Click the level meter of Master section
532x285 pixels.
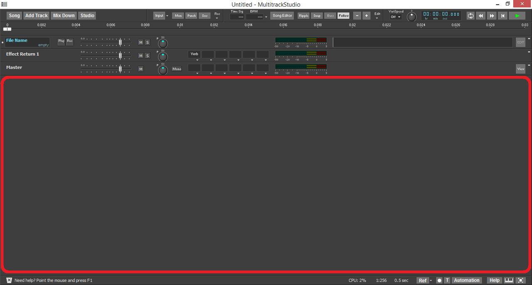coord(301,67)
